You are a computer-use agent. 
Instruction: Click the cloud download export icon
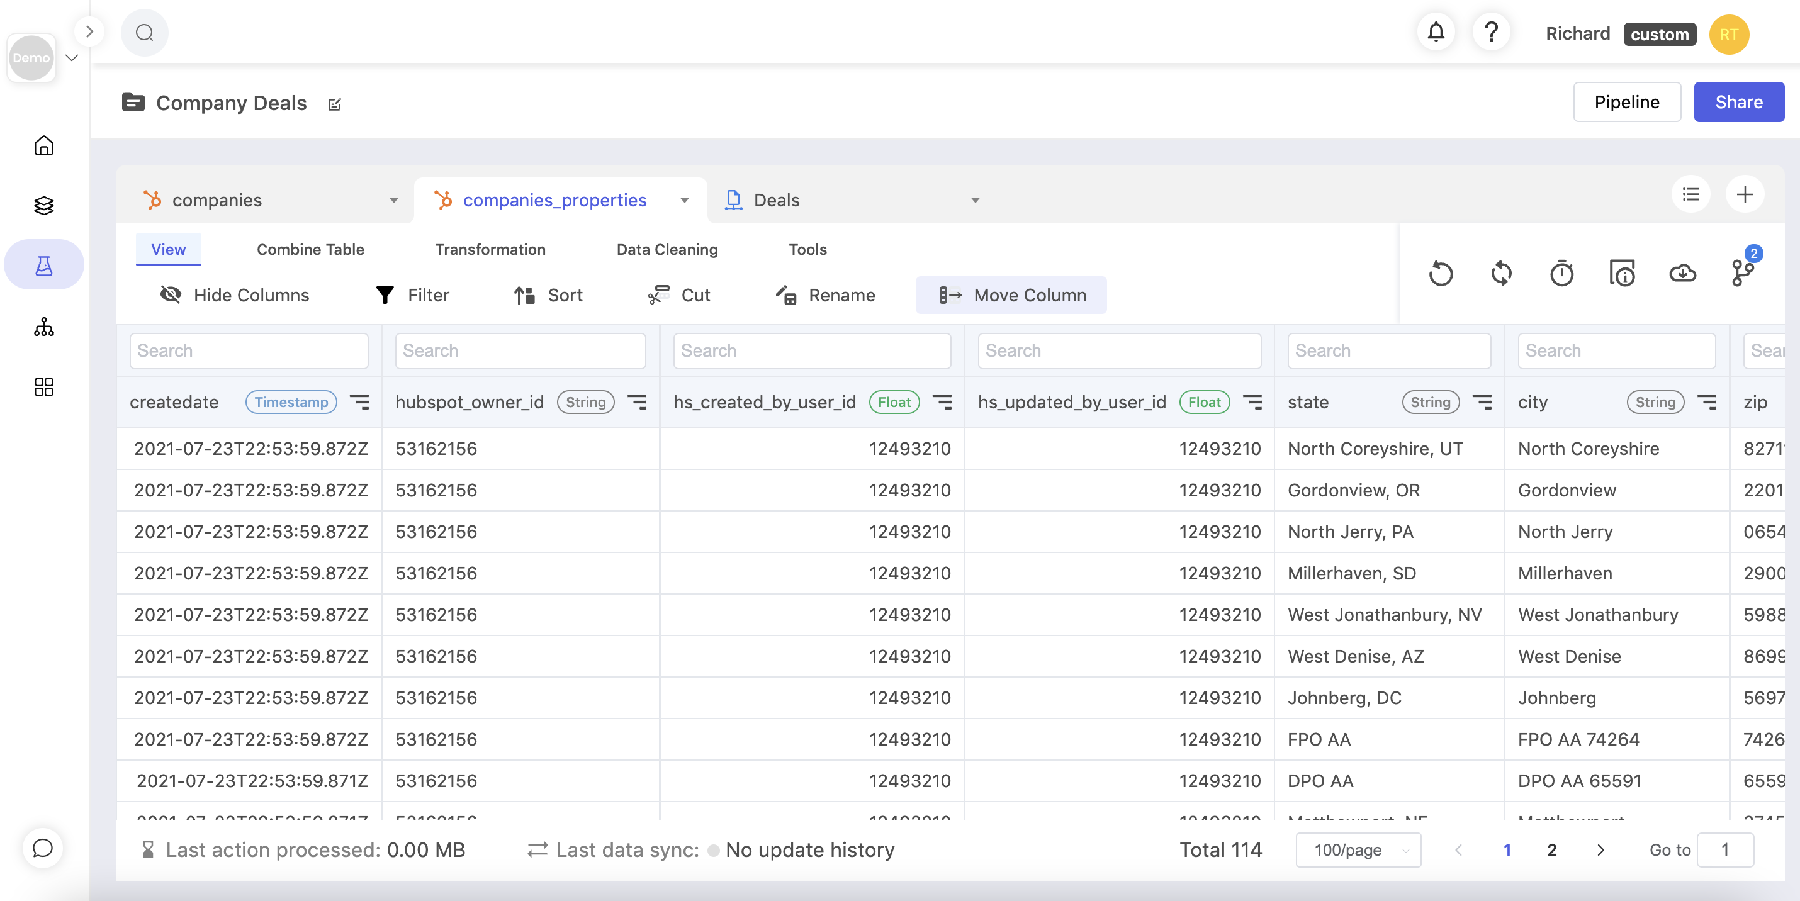[x=1682, y=273]
